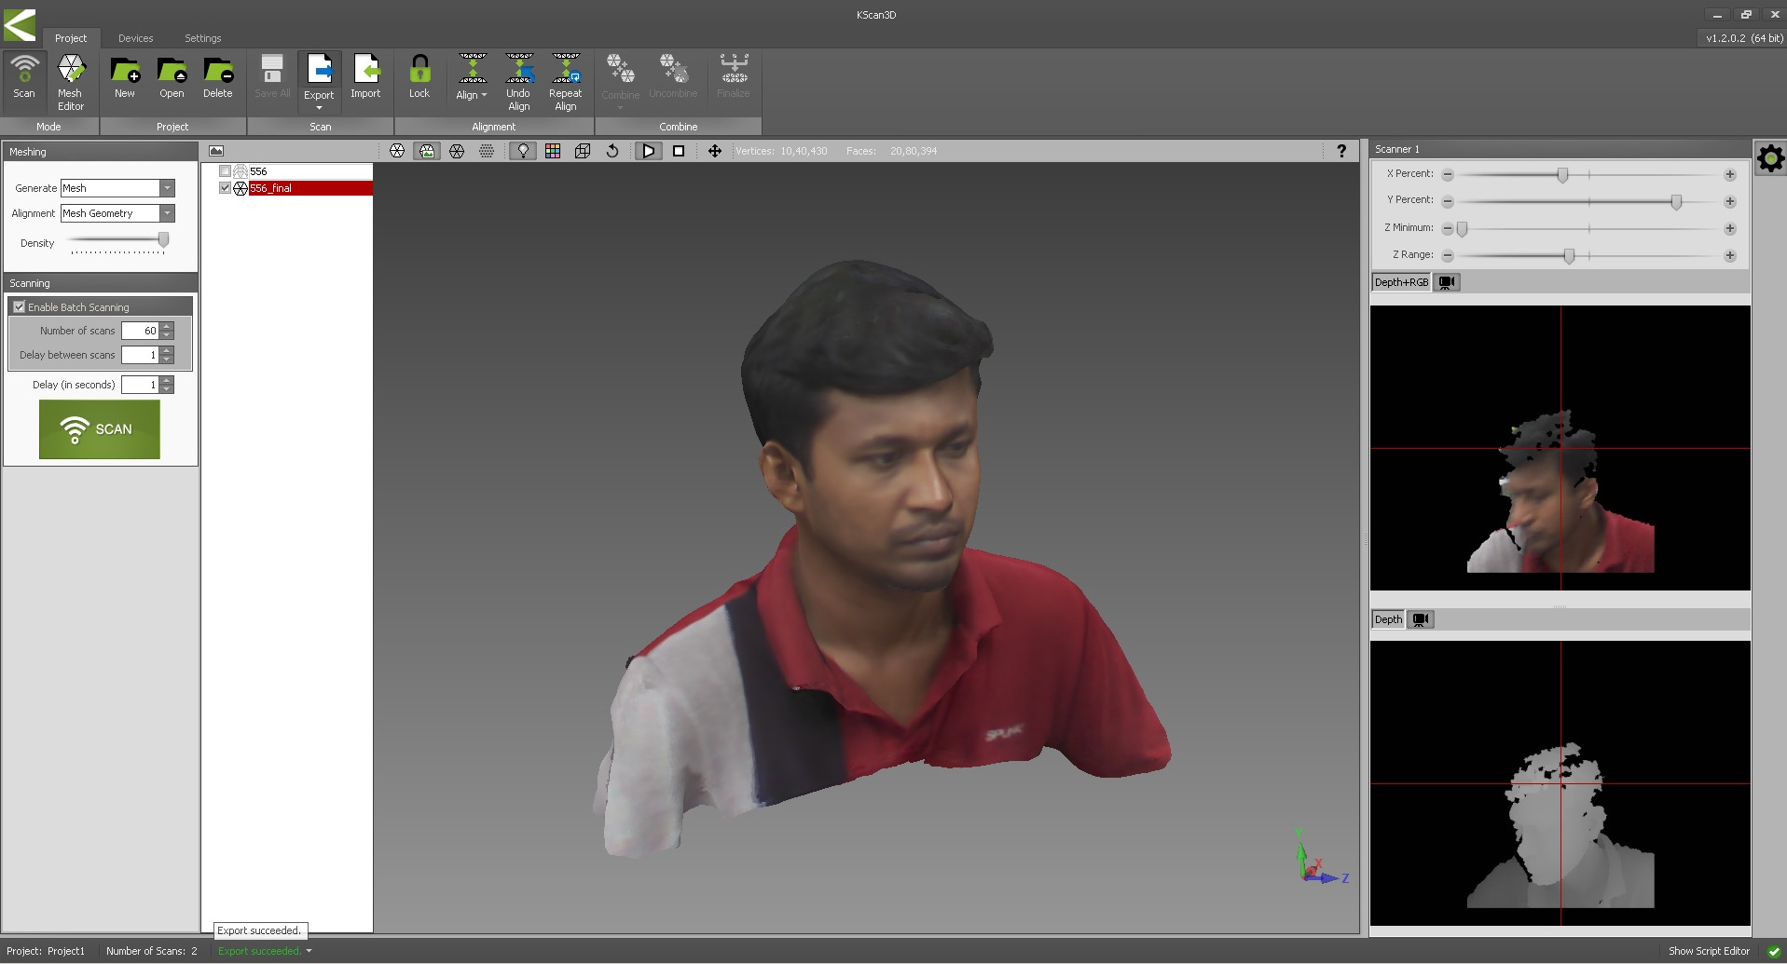Uncheck the 556_final scan checkbox
This screenshot has height=964, width=1787.
(225, 188)
